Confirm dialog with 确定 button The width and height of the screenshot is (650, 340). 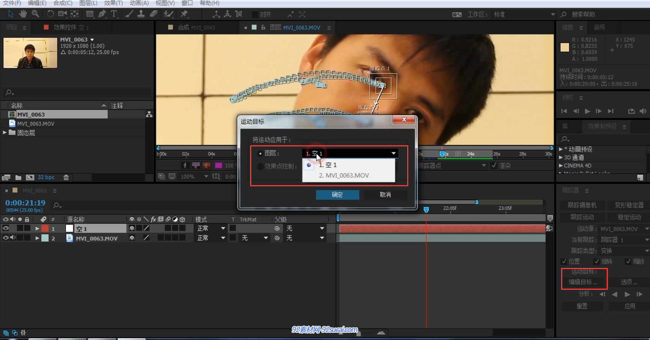click(337, 195)
